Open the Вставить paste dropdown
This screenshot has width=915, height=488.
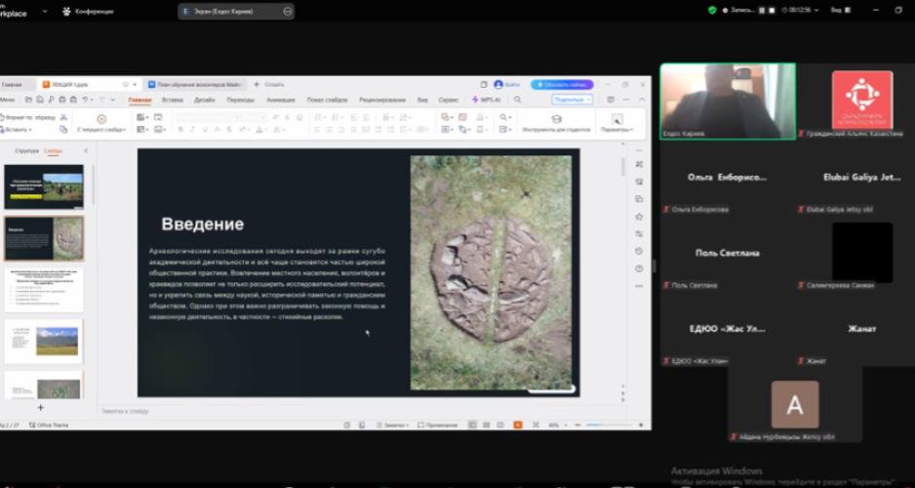18,130
